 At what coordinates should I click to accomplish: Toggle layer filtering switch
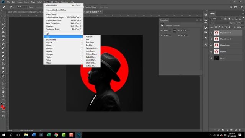[x=243, y=18]
